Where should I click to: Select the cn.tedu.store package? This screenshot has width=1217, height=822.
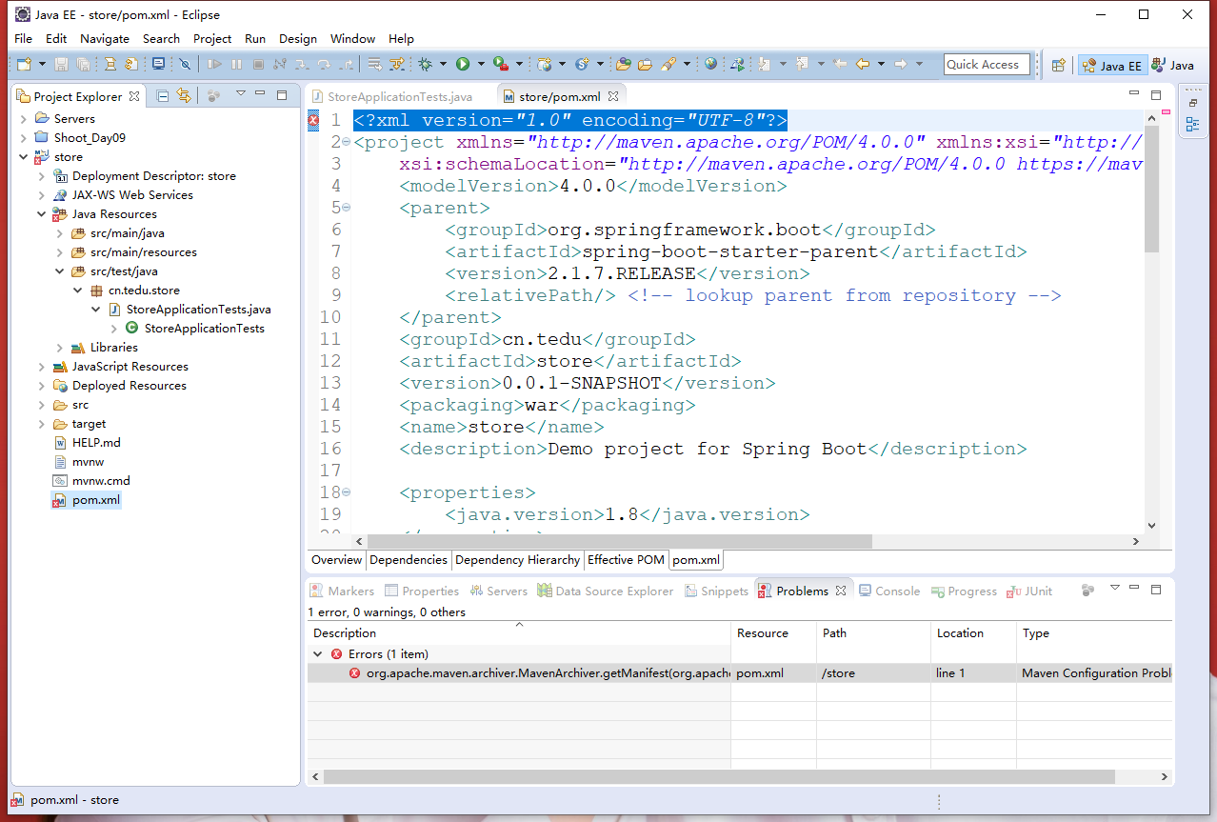144,291
